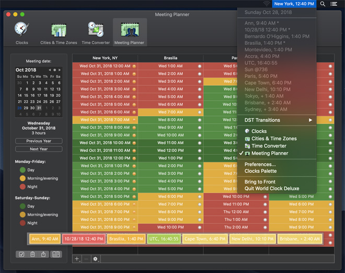Click the New York, NY column header
The width and height of the screenshot is (345, 273).
(105, 58)
